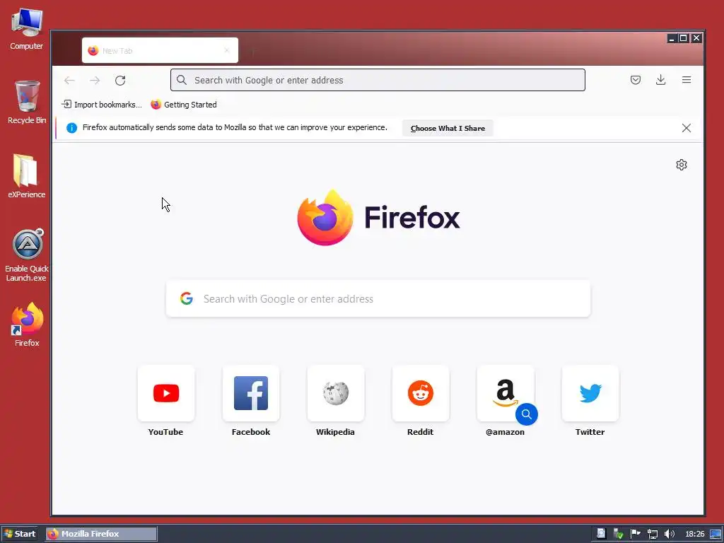The height and width of the screenshot is (543, 724).
Task: Open the Facebook shortcut tile
Action: 251,393
